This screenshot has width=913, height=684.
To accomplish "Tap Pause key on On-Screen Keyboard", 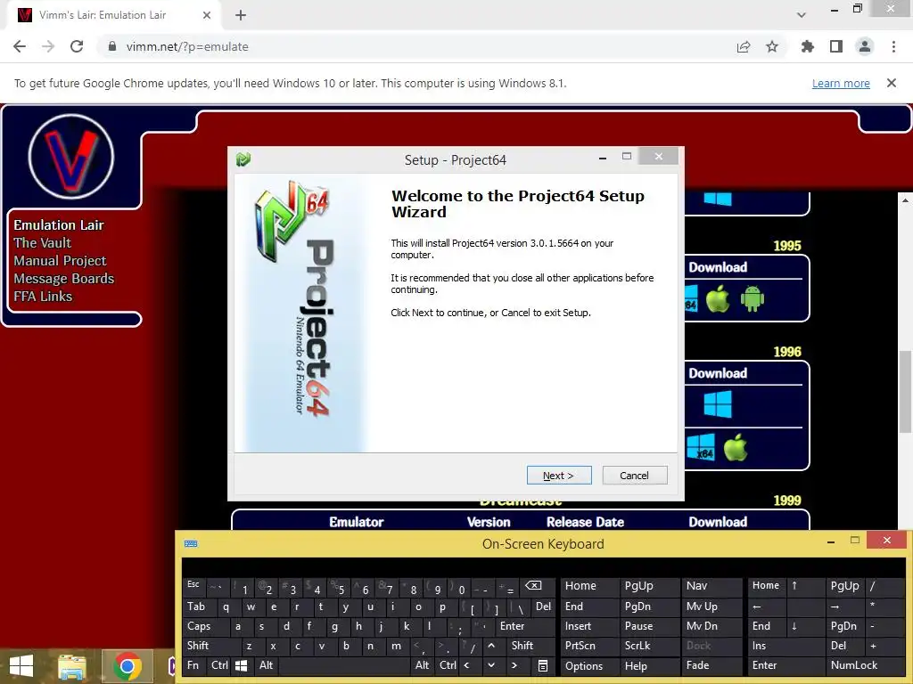I will pos(650,626).
